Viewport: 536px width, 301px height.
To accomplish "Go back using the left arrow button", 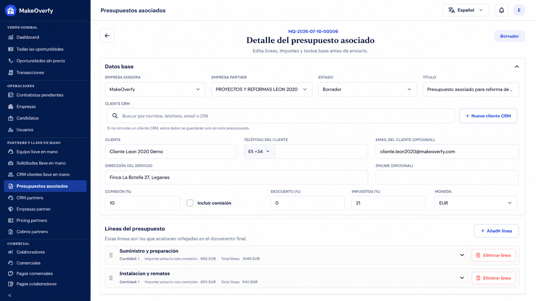I will (107, 36).
